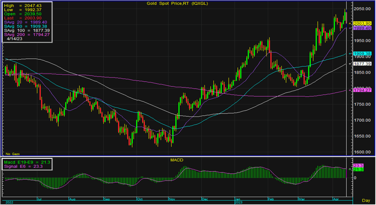Click the 4/14/23 date in the legend
The height and width of the screenshot is (205, 376).
coord(14,38)
